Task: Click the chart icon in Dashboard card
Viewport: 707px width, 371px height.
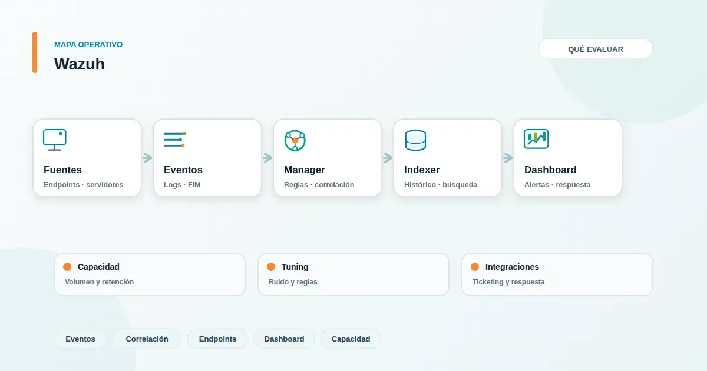Action: click(536, 139)
